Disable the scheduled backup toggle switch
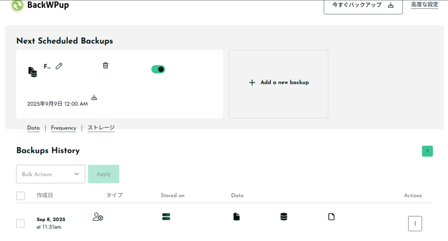Screen dimensions: 448x241 pos(158,69)
